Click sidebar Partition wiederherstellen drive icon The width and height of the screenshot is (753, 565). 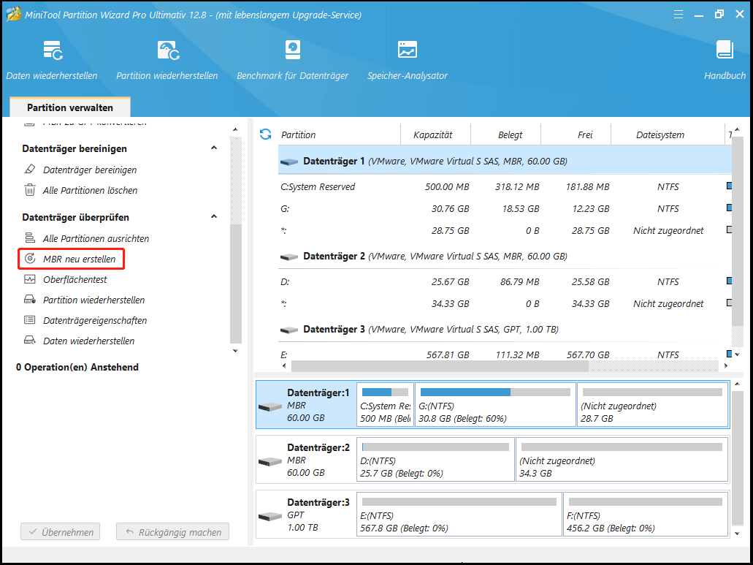point(30,300)
